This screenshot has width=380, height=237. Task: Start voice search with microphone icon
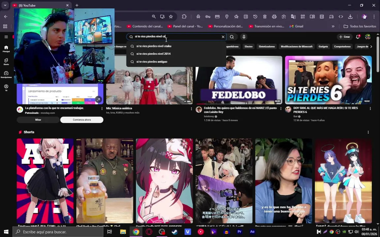click(x=244, y=37)
